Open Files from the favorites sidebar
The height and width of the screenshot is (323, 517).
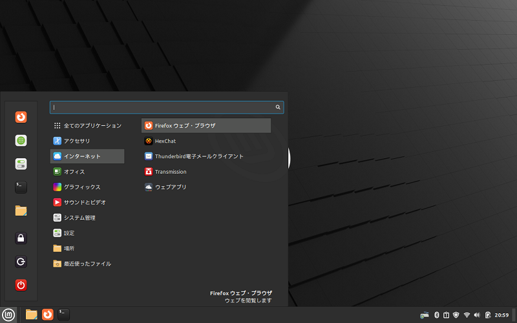click(x=21, y=211)
